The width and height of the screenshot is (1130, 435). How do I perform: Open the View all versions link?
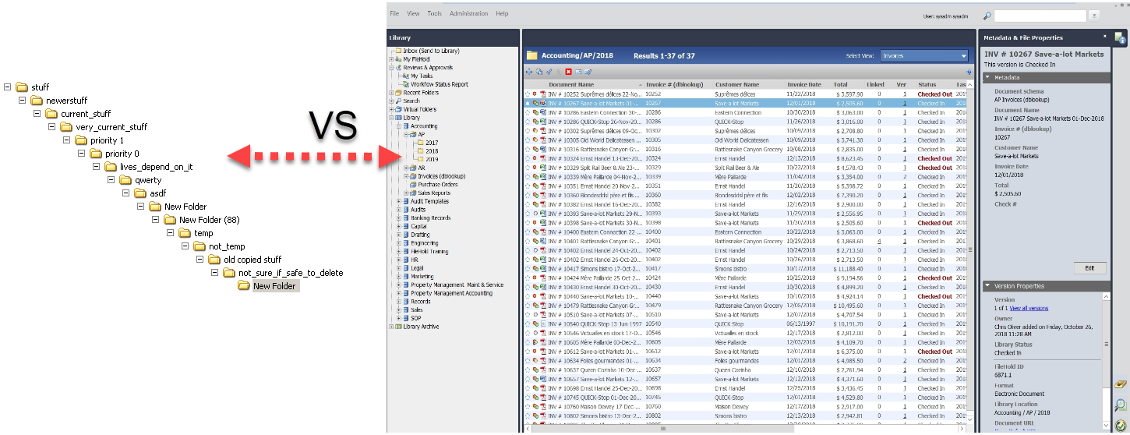coord(1029,309)
